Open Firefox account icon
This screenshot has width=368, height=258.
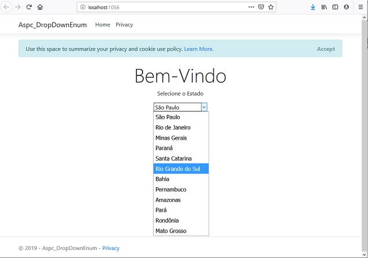[347, 7]
